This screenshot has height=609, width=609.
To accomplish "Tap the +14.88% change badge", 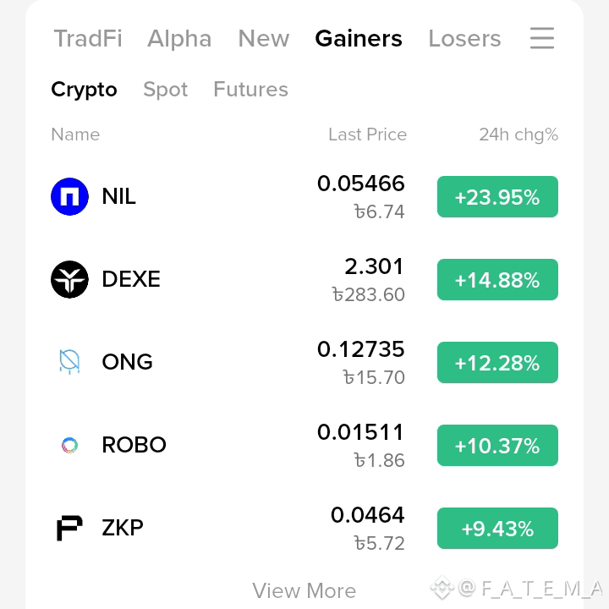I will [x=497, y=279].
